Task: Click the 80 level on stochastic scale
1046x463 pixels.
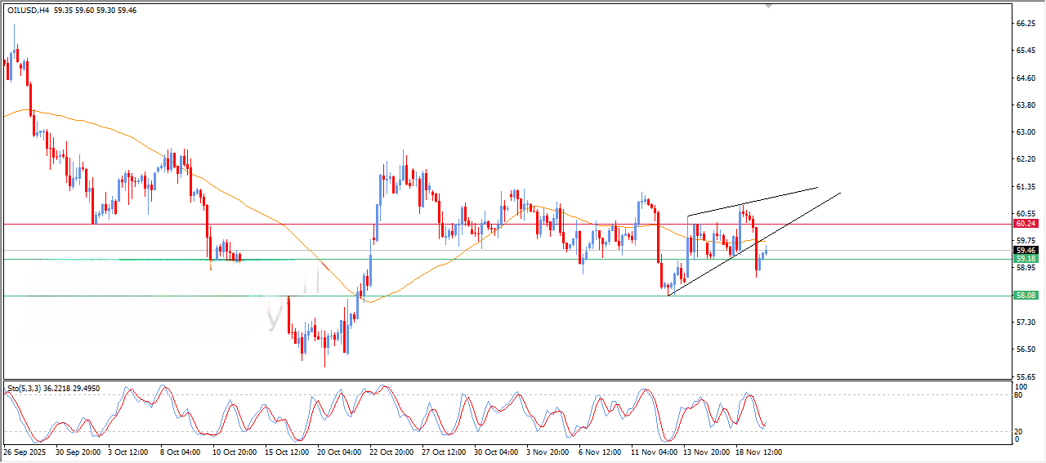Action: tap(1018, 395)
